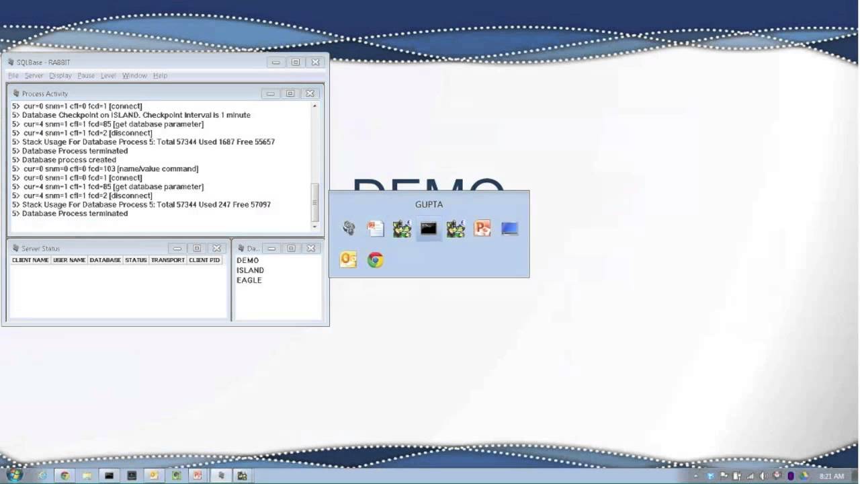Switch to Chrome via the window switcher icon

coord(375,259)
